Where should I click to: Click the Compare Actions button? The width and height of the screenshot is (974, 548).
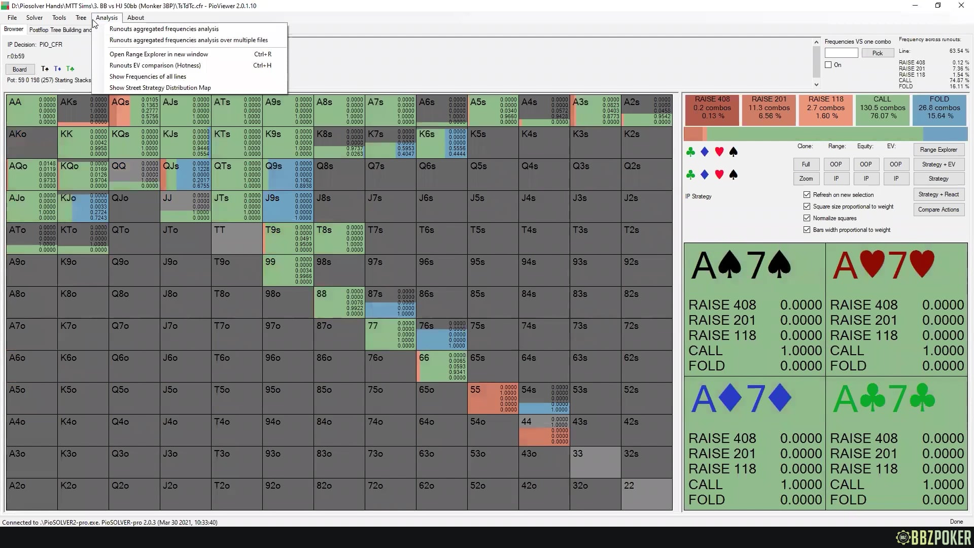pos(938,210)
